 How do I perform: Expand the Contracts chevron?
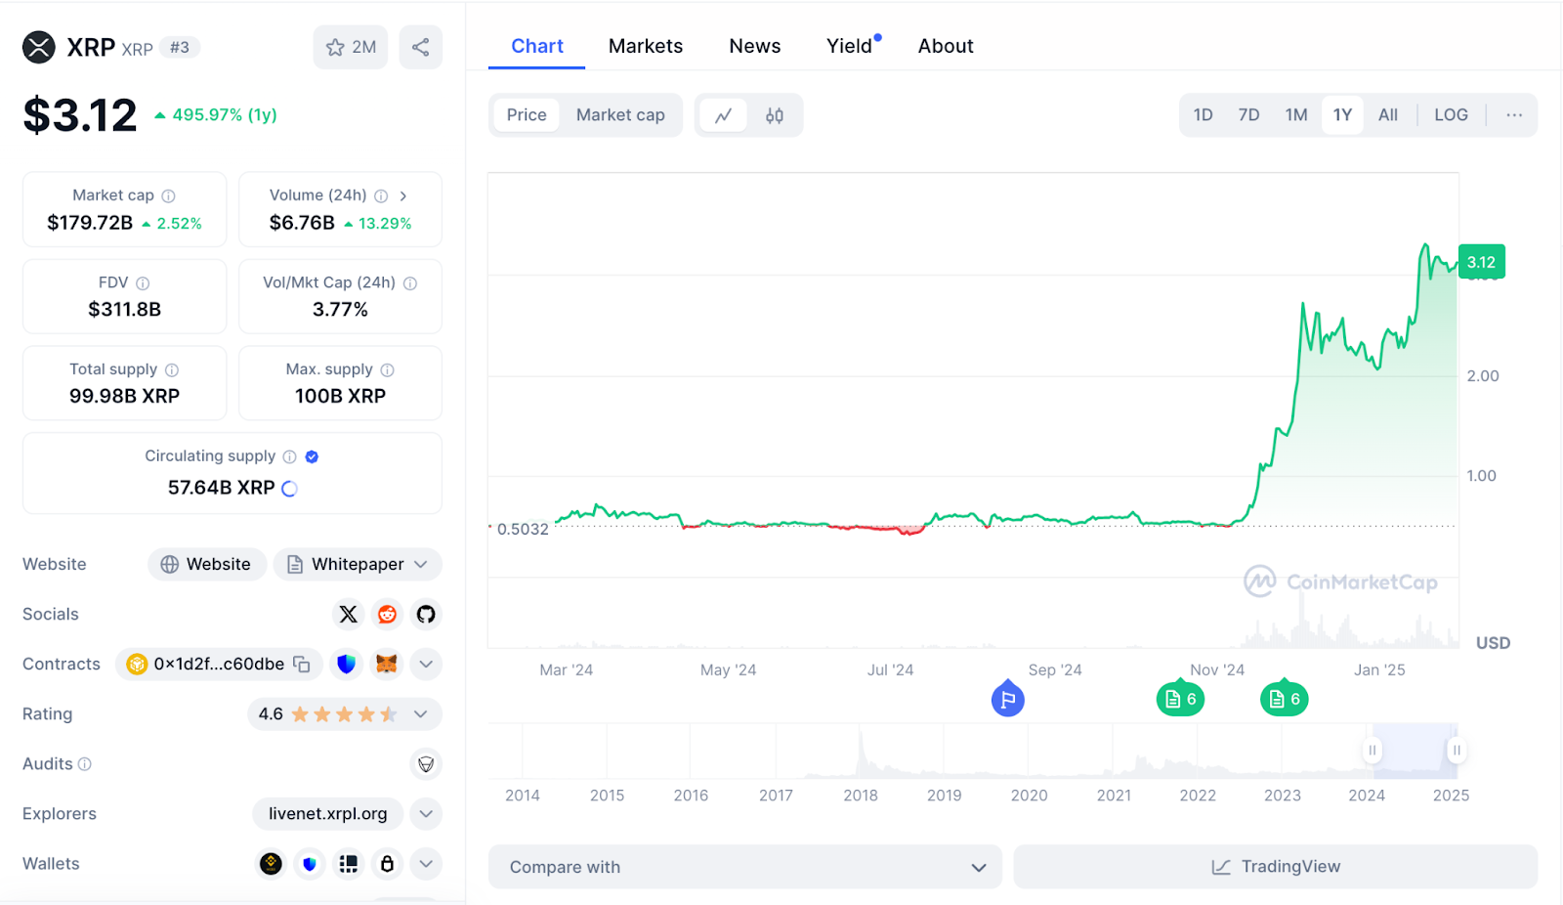coord(426,664)
